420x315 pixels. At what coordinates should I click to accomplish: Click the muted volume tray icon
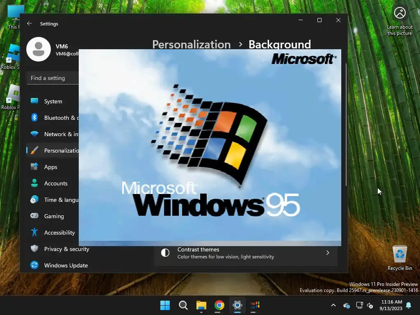point(370,305)
